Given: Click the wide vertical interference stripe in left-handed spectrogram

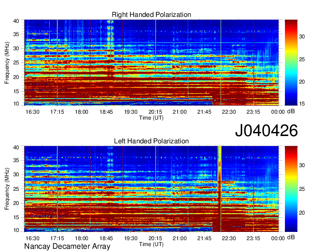Looking at the screenshot, I should (x=219, y=189).
